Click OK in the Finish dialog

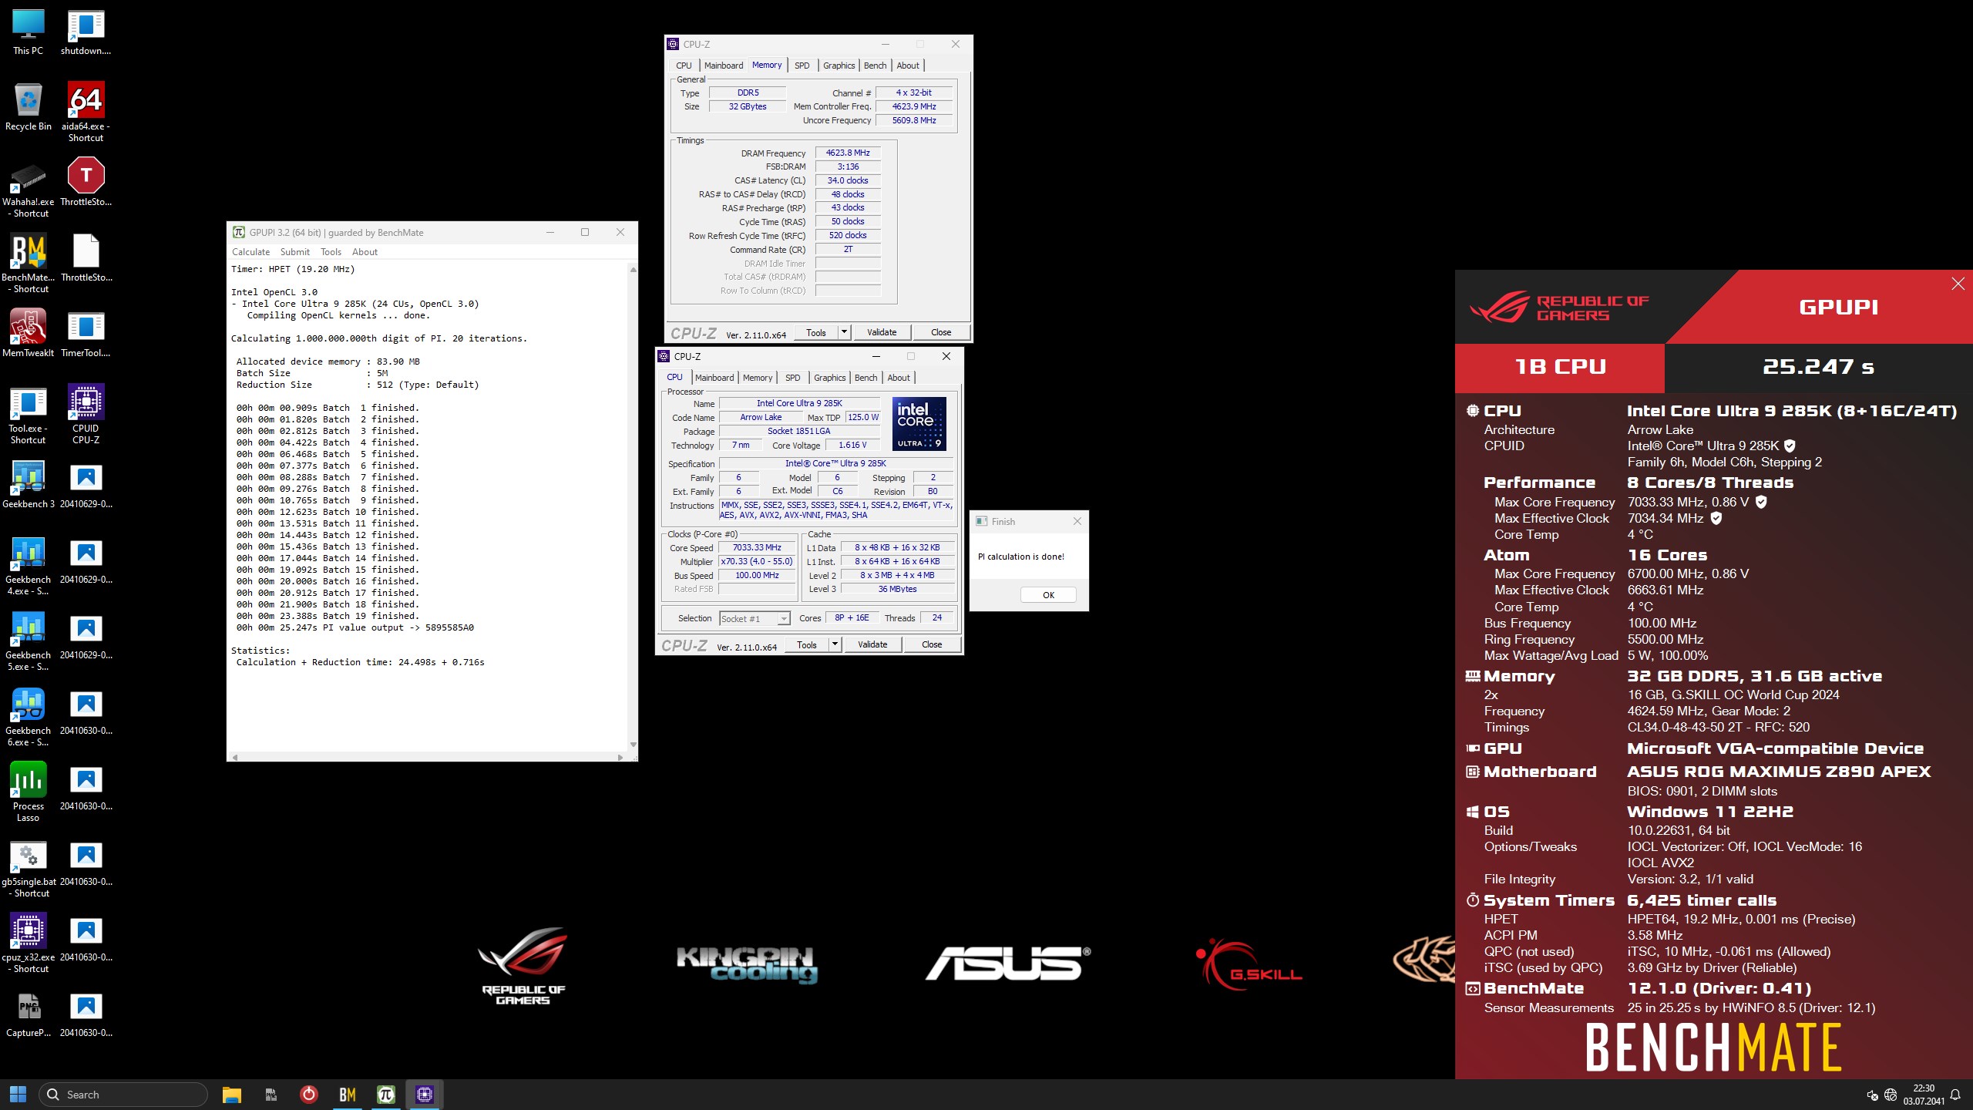tap(1048, 595)
